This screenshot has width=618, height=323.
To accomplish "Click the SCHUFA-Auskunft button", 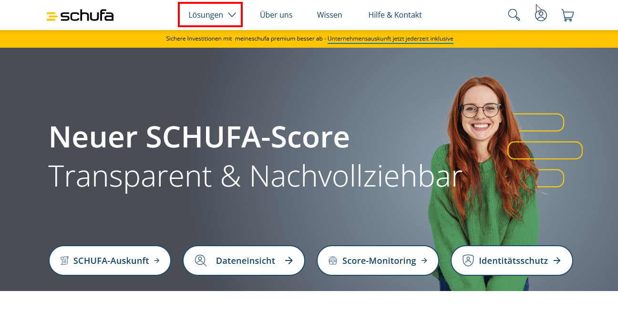I will (x=110, y=260).
